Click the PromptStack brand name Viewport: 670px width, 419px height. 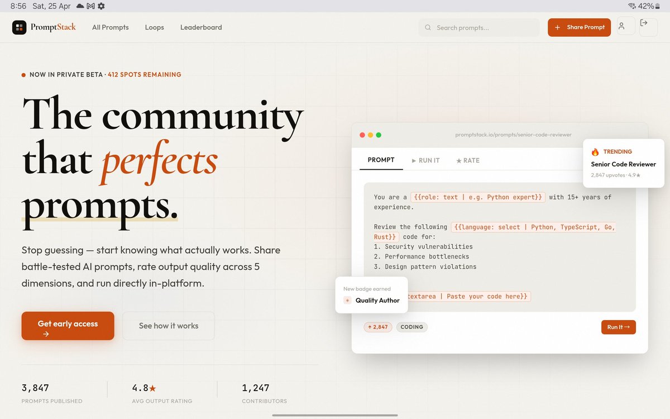[x=53, y=27]
